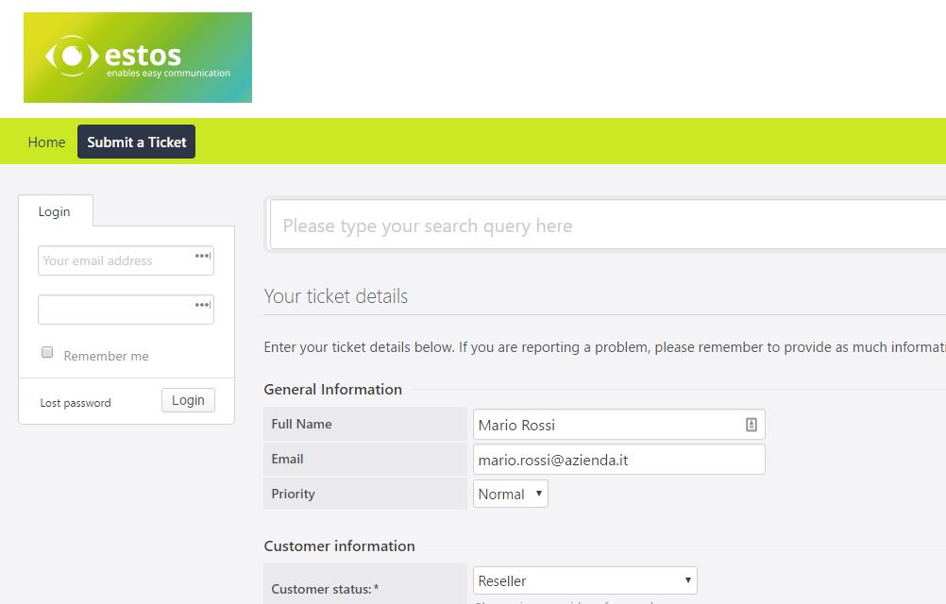Screen dimensions: 946x604
Task: Click contact card icon in Full Name field
Action: point(752,425)
